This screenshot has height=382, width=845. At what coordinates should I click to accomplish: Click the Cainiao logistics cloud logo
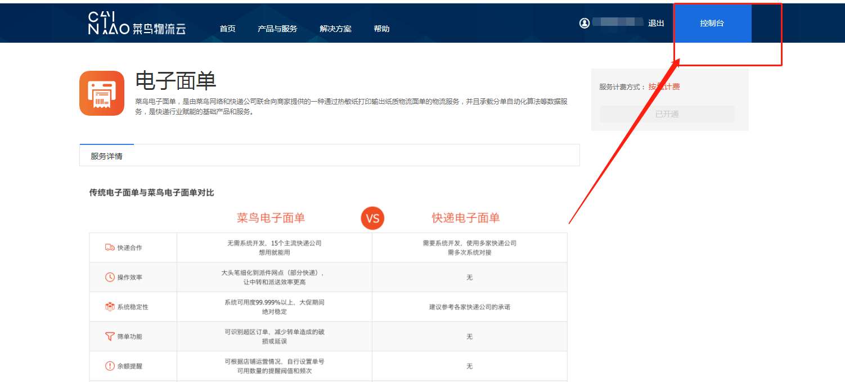pyautogui.click(x=137, y=23)
